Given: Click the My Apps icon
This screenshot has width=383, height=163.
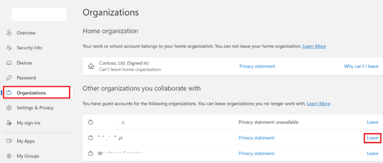Looking at the screenshot, I should (9, 141).
